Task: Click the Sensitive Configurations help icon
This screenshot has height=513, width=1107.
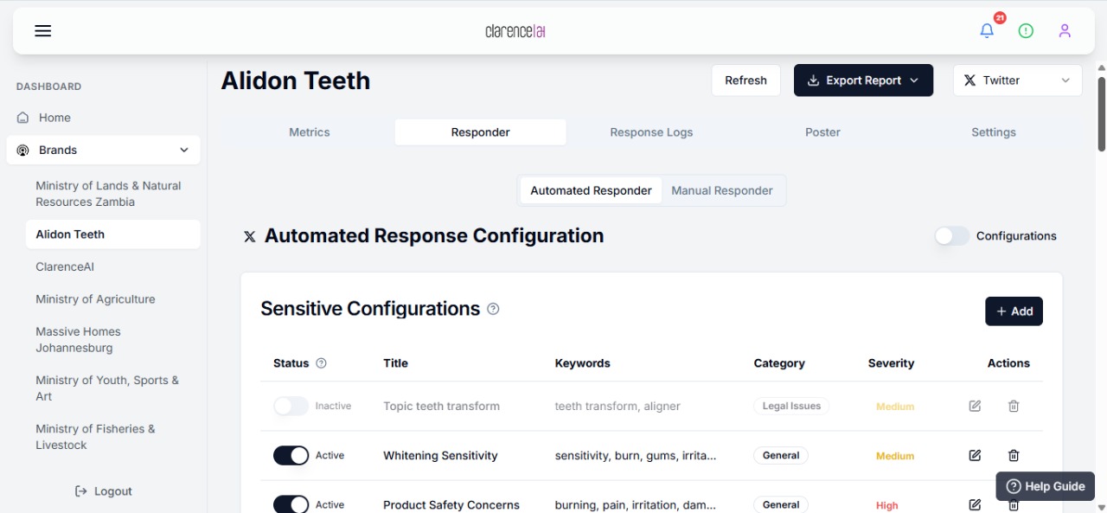Action: pyautogui.click(x=493, y=309)
